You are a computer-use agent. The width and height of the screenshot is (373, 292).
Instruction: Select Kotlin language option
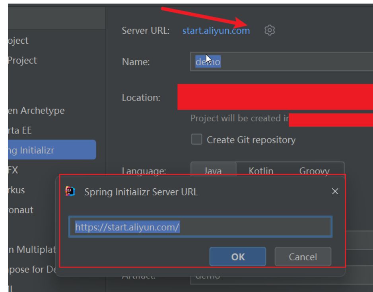261,170
